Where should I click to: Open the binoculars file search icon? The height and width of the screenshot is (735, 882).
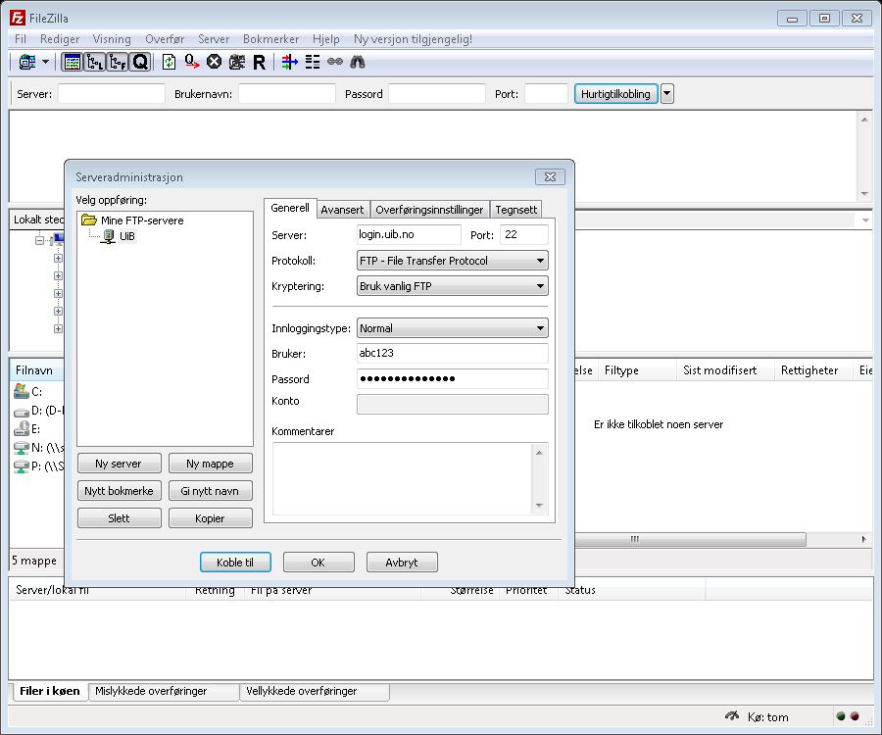[358, 62]
